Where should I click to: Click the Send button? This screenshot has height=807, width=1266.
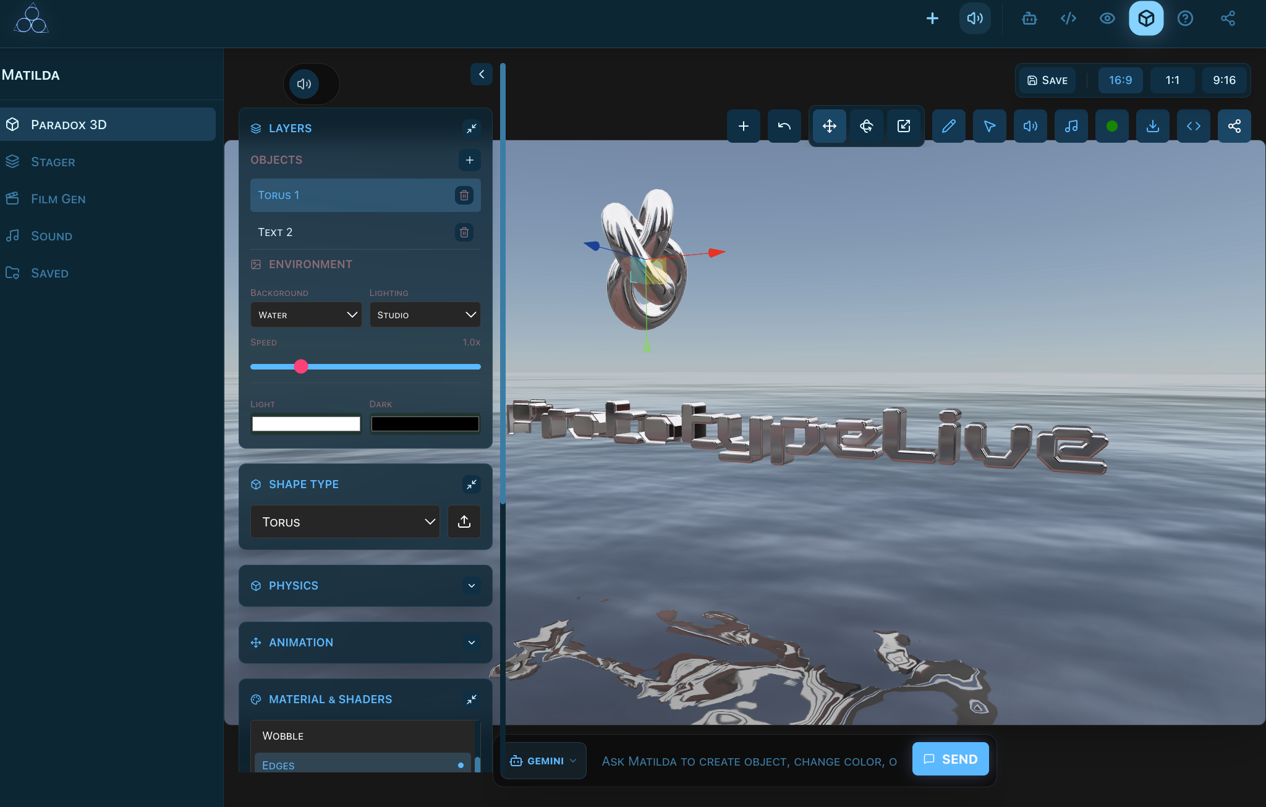[950, 759]
